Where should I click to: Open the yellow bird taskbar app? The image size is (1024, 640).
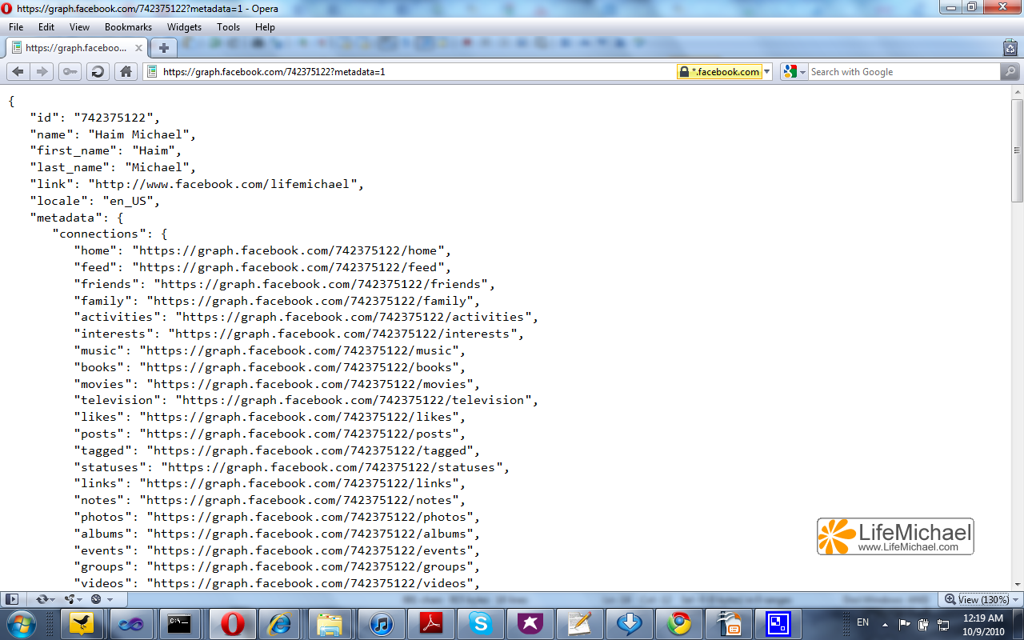pyautogui.click(x=82, y=624)
